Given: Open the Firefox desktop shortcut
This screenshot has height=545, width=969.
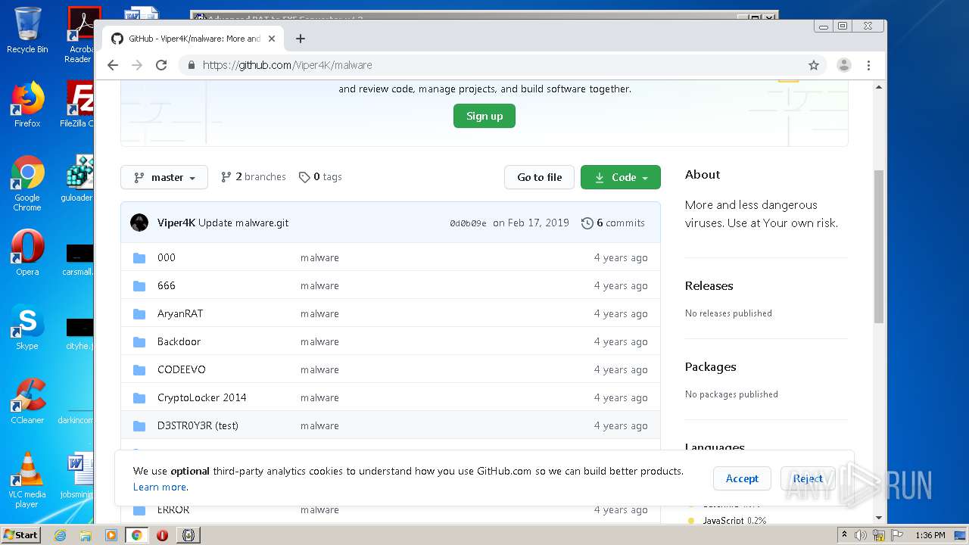Looking at the screenshot, I should [x=27, y=104].
